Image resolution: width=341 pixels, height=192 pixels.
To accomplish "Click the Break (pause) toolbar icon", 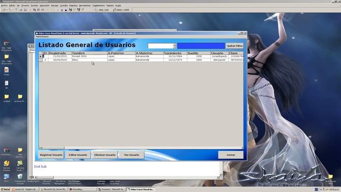I will point(62,10).
